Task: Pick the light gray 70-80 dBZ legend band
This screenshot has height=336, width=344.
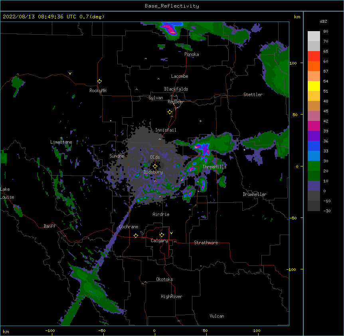Action: pyautogui.click(x=314, y=36)
